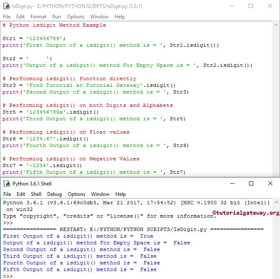
Task: Click the 'Type "copyright"' info line in Shell
Action: [x=109, y=216]
